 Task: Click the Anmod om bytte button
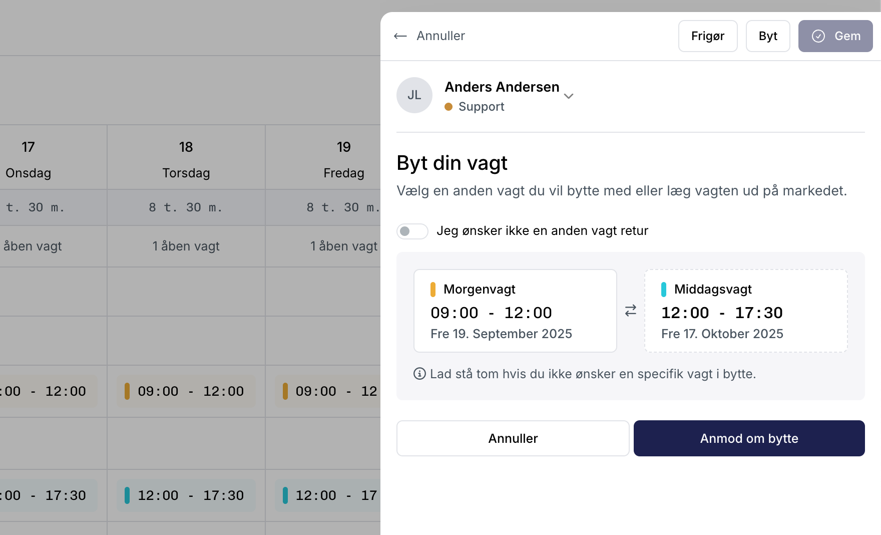749,438
